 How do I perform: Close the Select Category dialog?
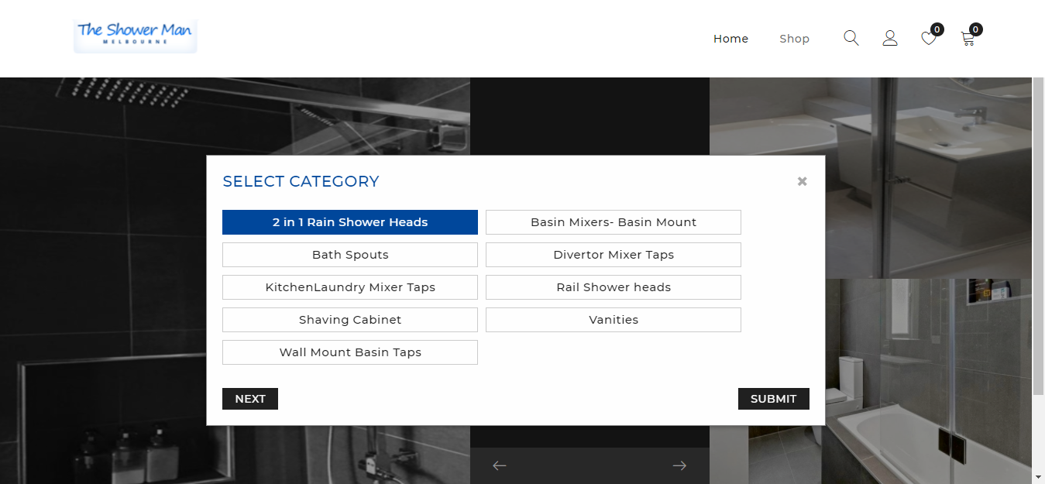coord(802,181)
